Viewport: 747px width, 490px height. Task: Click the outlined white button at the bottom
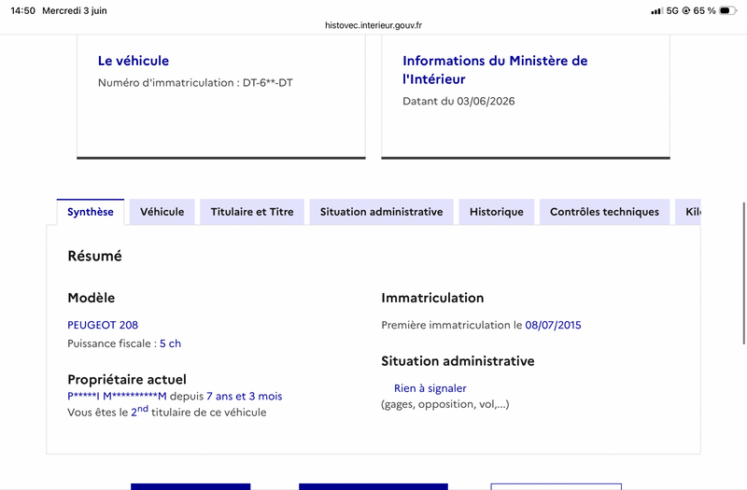click(x=557, y=486)
